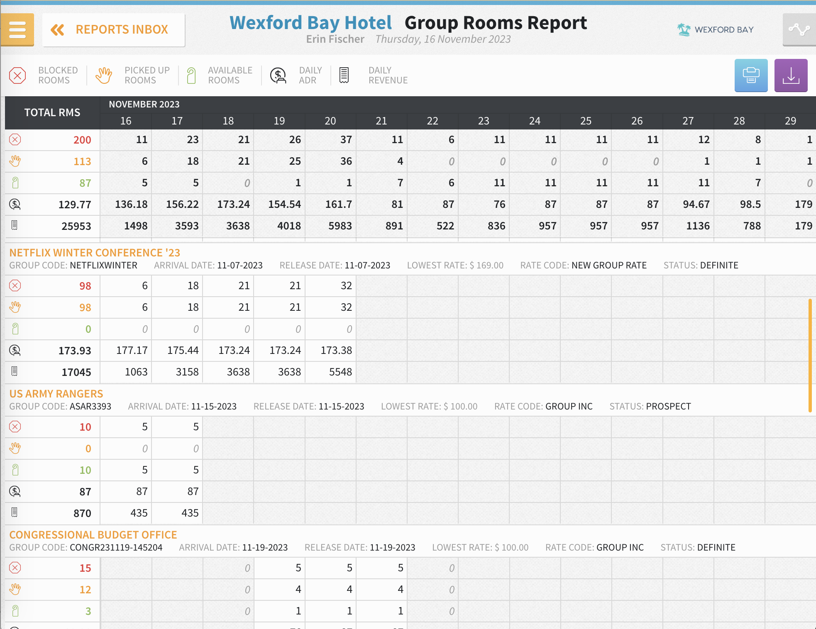Click the date 20 column header
This screenshot has width=816, height=629.
click(330, 121)
